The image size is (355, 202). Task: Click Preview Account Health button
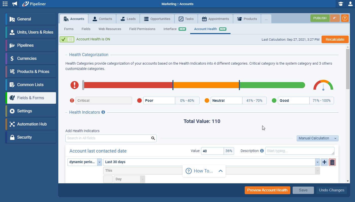point(267,190)
